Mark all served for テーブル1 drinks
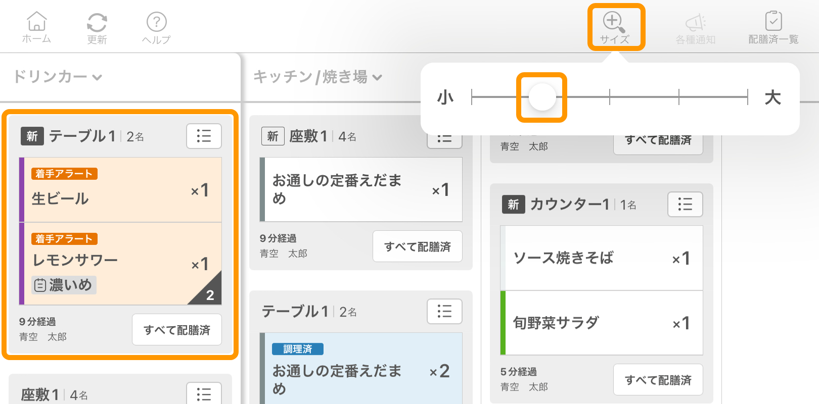The height and width of the screenshot is (404, 819). click(x=177, y=330)
